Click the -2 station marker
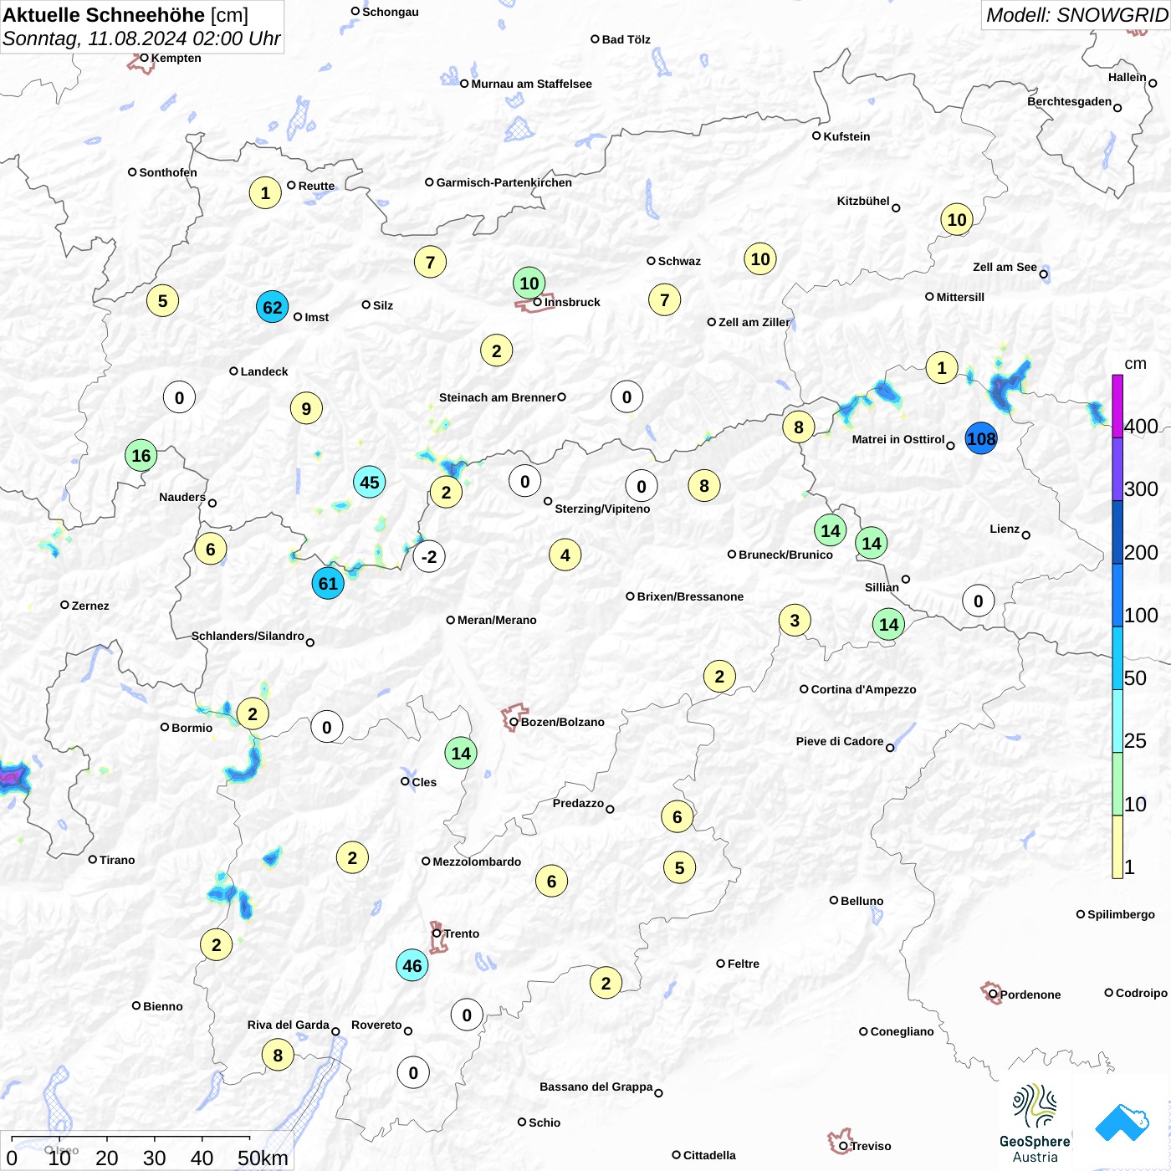Viewport: 1171px width, 1171px height. pos(429,556)
